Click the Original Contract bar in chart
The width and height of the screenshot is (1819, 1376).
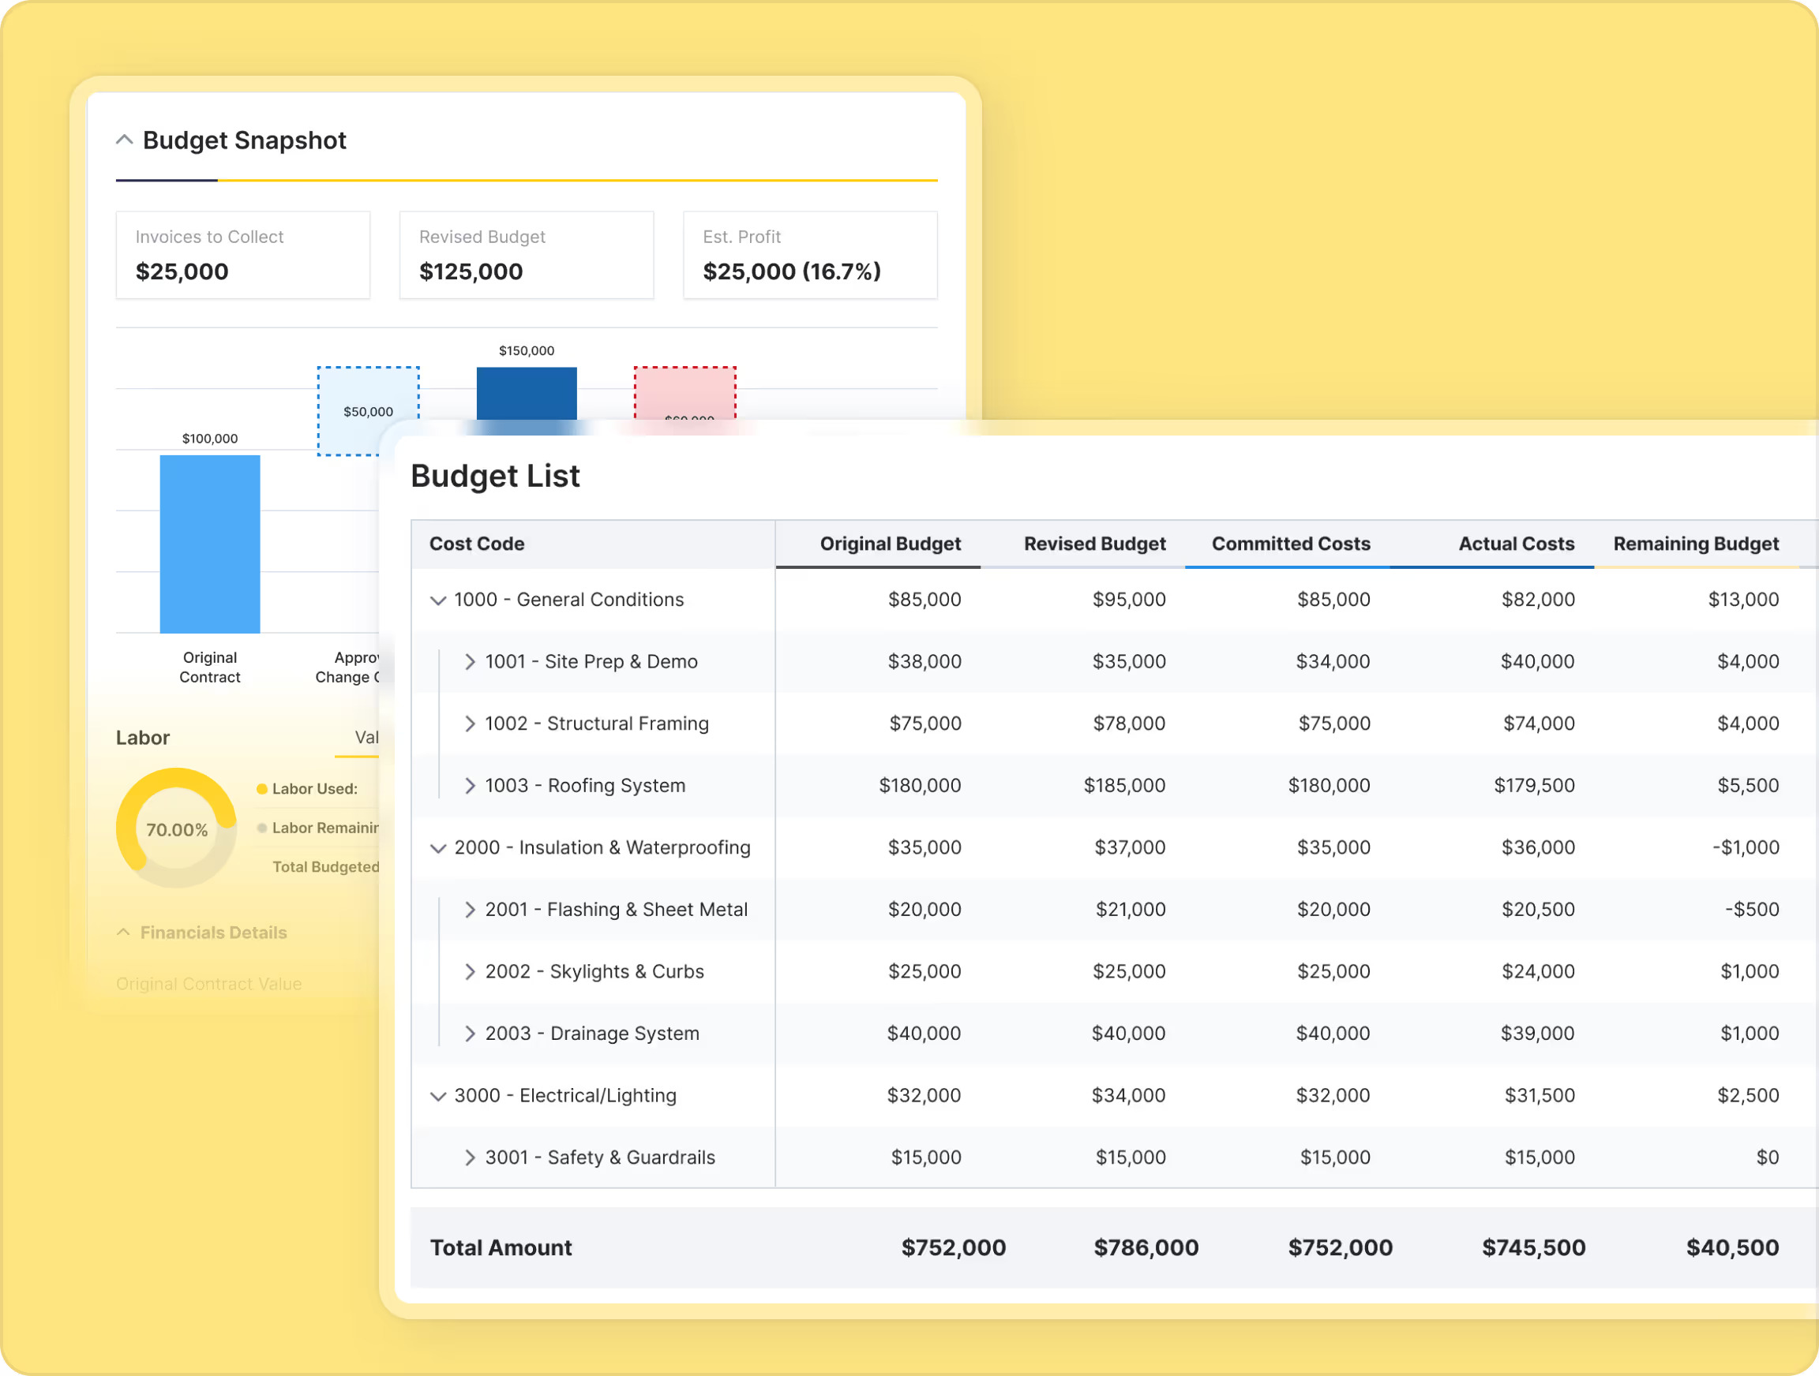point(210,544)
